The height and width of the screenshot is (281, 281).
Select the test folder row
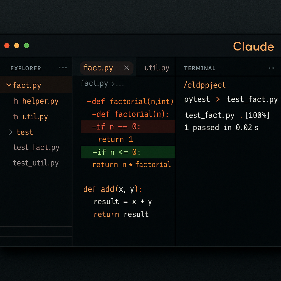click(x=25, y=132)
